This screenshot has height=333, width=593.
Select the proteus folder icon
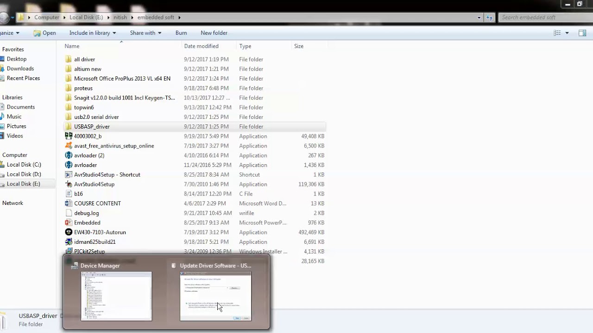pos(69,88)
